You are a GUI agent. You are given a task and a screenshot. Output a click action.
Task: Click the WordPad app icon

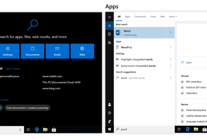coord(117,47)
